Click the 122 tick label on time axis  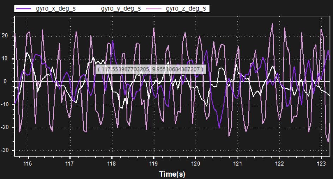point(279,163)
